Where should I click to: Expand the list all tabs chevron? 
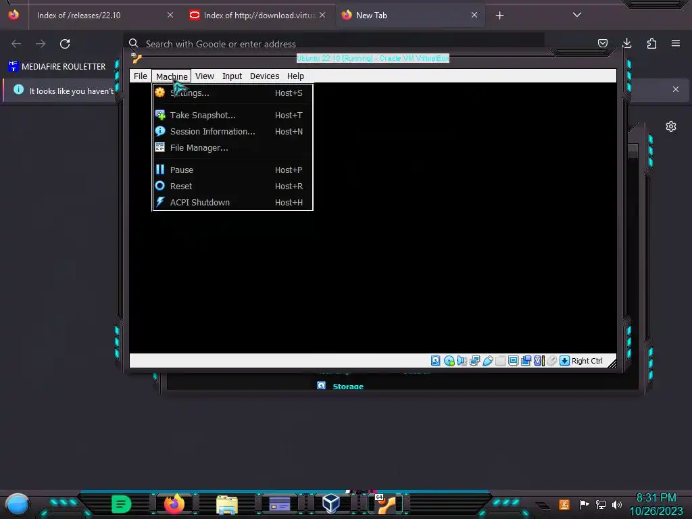[577, 15]
